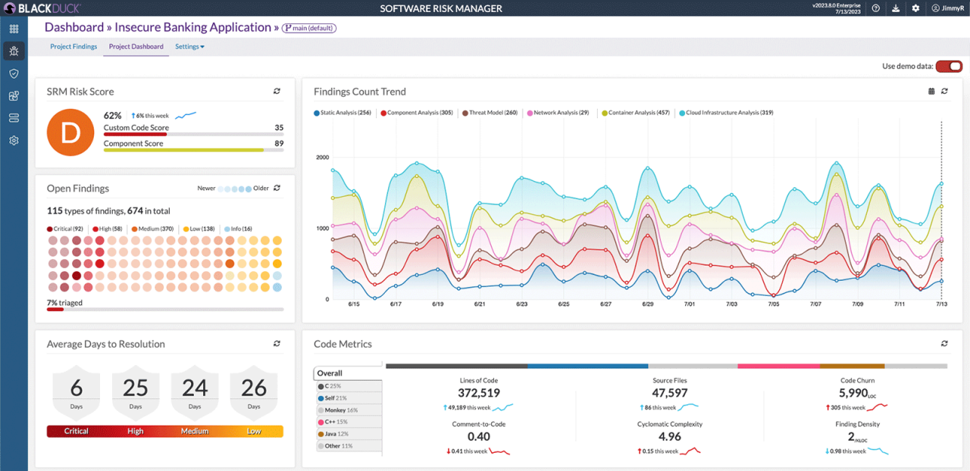Disable the Use demo data switch
Screen dimensions: 970x471
[948, 66]
